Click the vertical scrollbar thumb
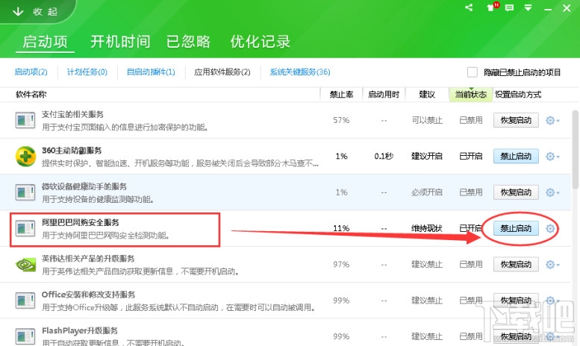 [x=576, y=150]
